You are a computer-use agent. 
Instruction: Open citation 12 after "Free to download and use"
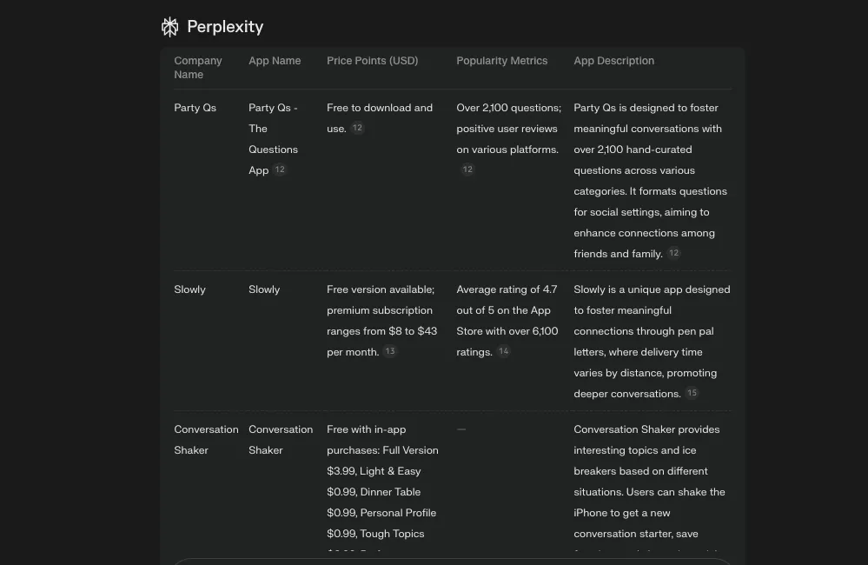point(357,128)
